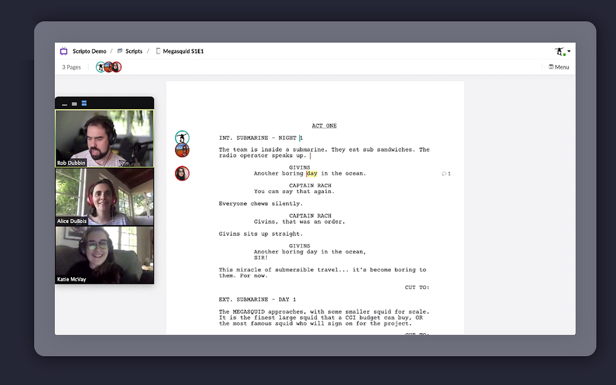Image resolution: width=616 pixels, height=385 pixels.
Task: Click the highlighted word day
Action: pos(312,173)
